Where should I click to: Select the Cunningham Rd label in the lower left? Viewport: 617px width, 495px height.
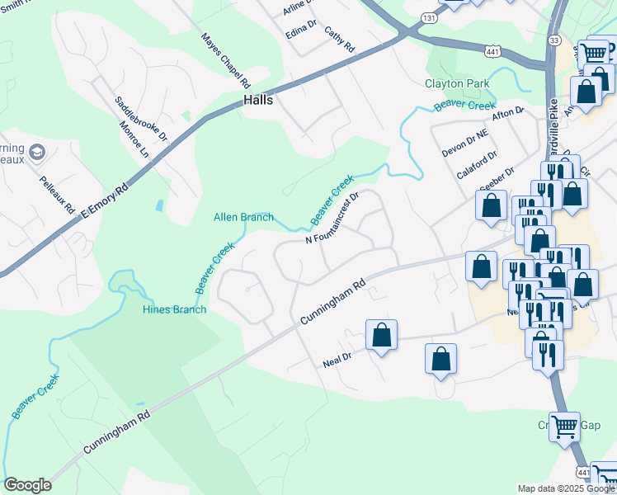[x=117, y=431]
